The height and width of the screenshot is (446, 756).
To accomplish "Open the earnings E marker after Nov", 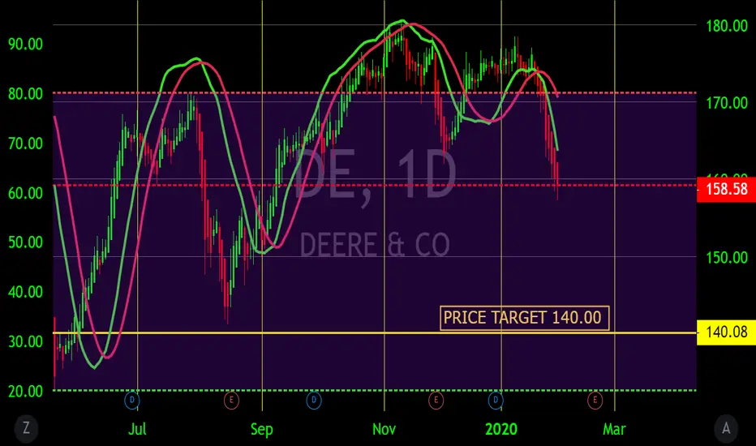I will pos(436,401).
